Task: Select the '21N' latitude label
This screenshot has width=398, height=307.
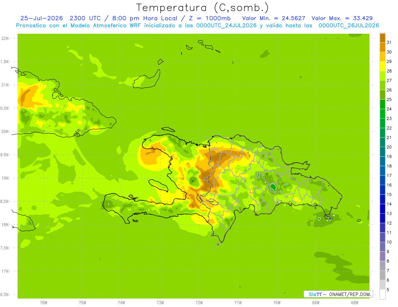Action: point(5,85)
